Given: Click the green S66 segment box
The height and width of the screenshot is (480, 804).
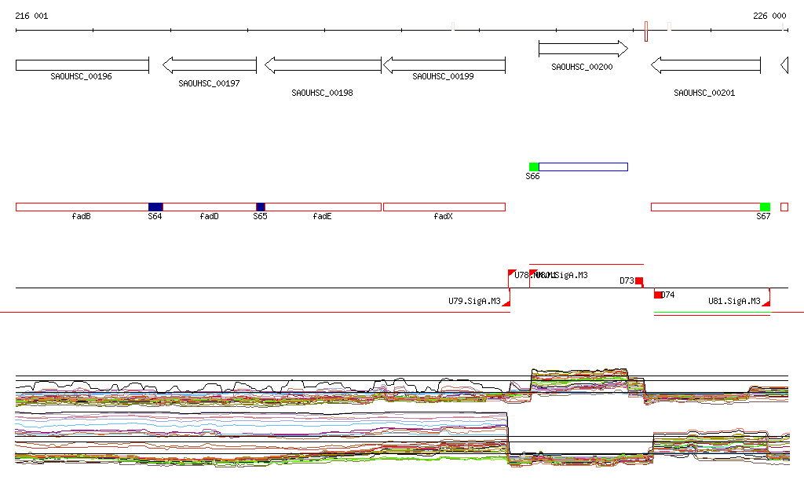Looking at the screenshot, I should (534, 167).
